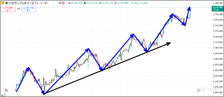Click the 2,700.000 price axis label
224x97 pixels.
[218, 48]
